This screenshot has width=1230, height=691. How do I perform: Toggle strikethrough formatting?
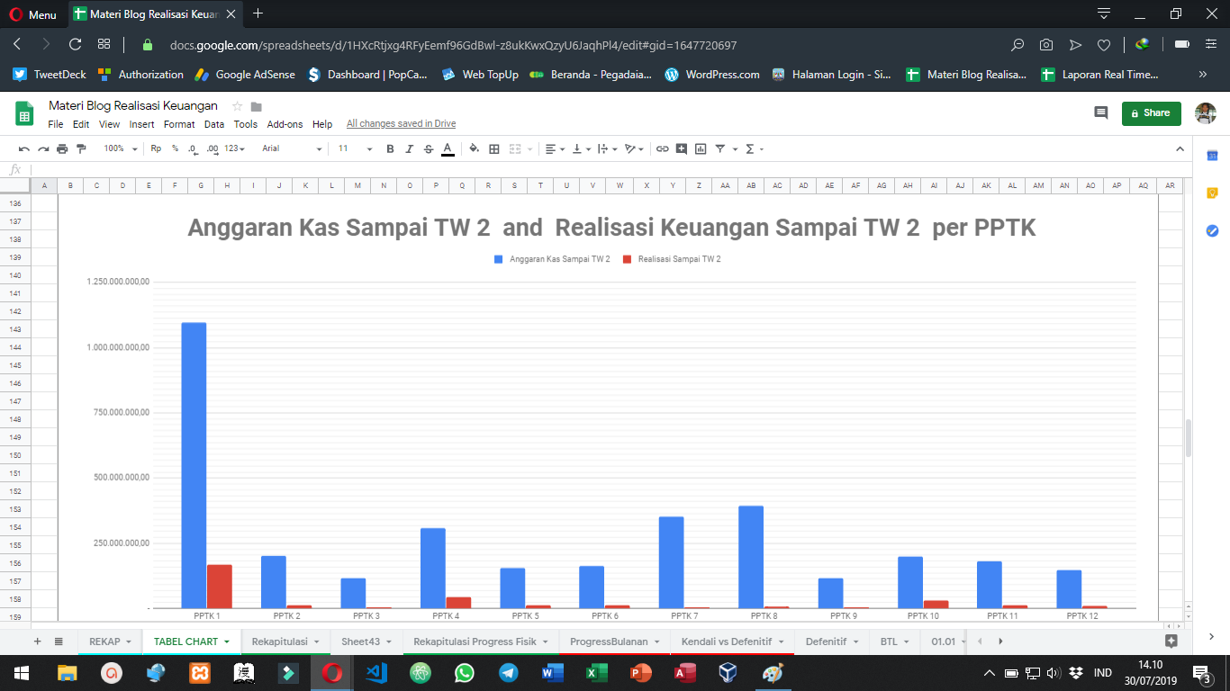tap(427, 148)
